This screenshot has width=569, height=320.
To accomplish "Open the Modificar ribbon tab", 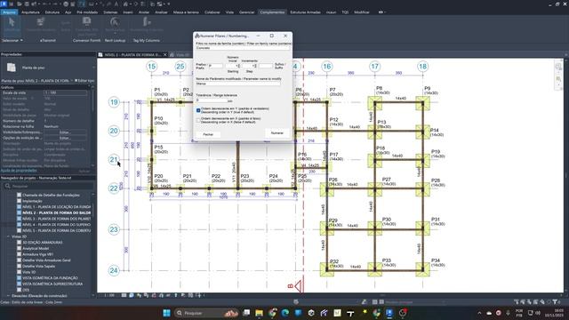I will [362, 12].
